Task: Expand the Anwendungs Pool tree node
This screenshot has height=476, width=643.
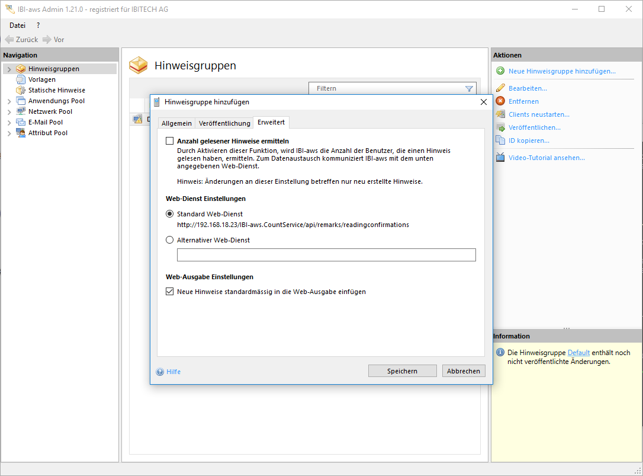Action: pyautogui.click(x=9, y=101)
